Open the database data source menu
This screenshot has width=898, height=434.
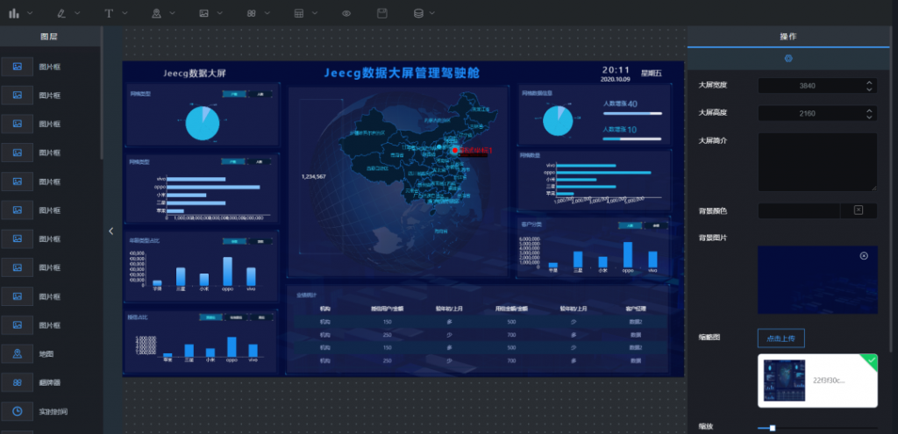pos(424,13)
